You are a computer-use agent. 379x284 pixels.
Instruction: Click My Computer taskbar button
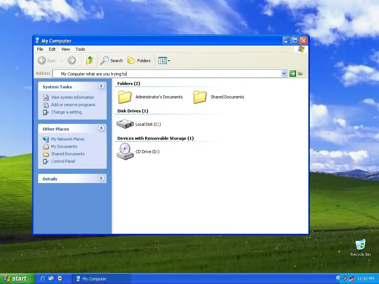click(101, 279)
